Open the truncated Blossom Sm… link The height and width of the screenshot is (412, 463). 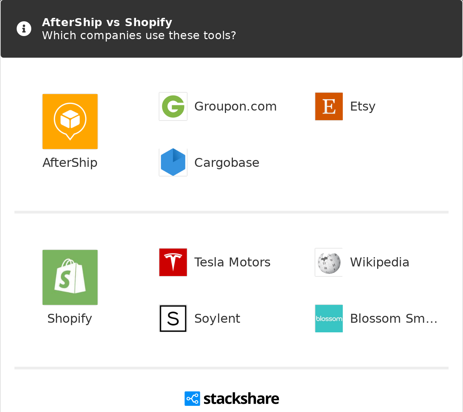tap(394, 319)
